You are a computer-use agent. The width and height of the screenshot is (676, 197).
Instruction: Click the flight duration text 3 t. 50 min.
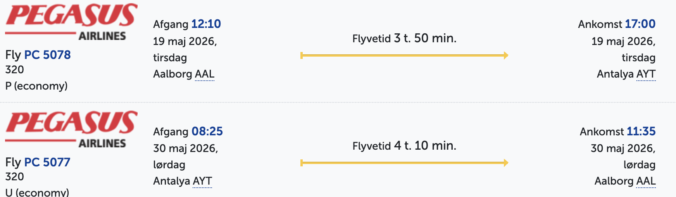(x=425, y=38)
